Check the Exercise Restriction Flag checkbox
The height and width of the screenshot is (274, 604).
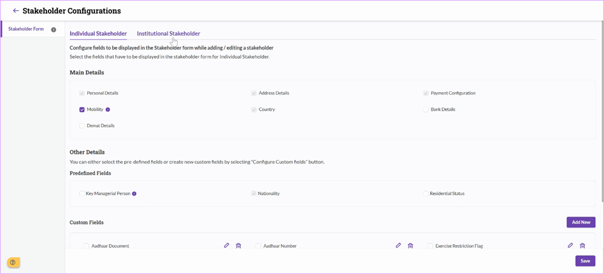click(430, 246)
